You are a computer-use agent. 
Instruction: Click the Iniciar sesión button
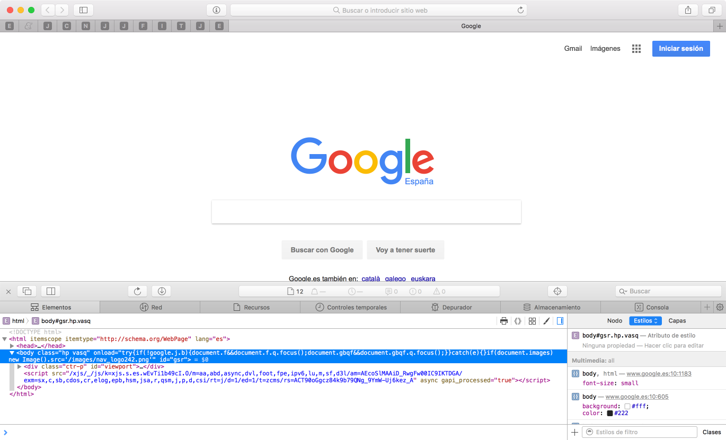pyautogui.click(x=680, y=48)
